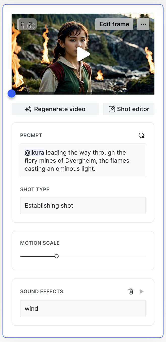Click the blue video scrubber dot
The width and height of the screenshot is (166, 342).
pos(12,93)
